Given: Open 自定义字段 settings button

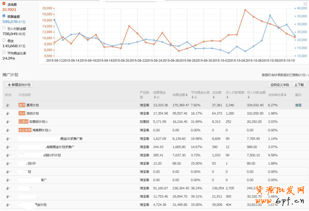Looking at the screenshot, I should point(280,85).
